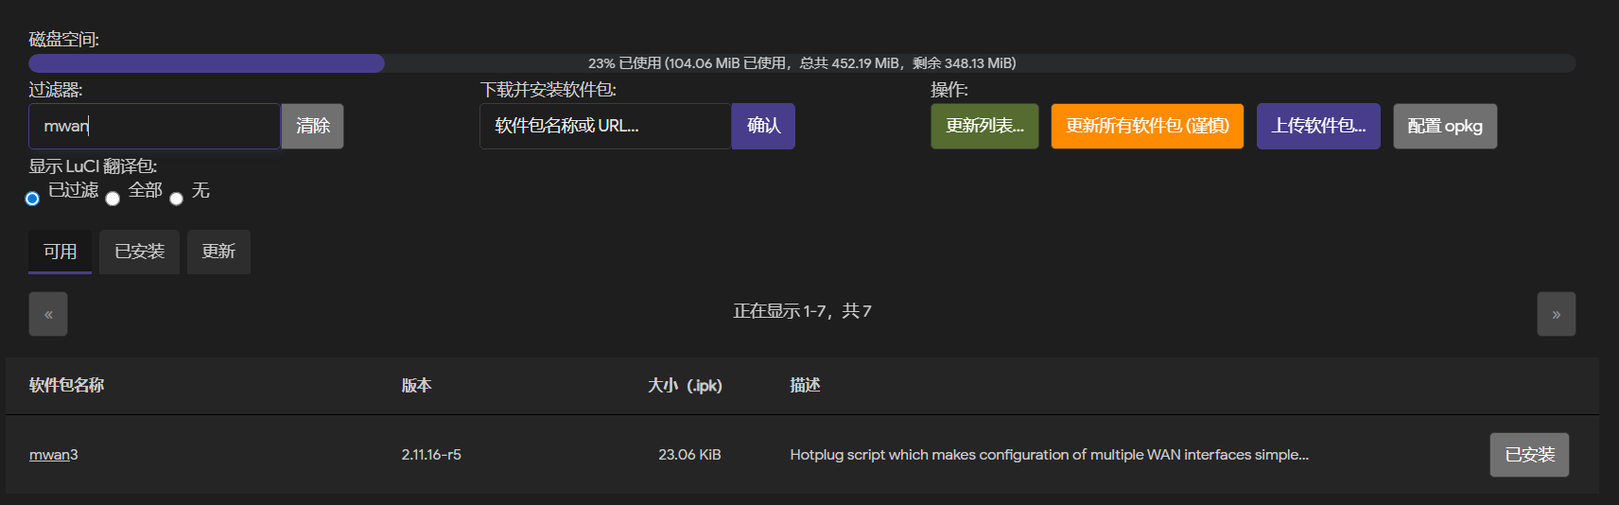Go to next page with » button
Image resolution: width=1619 pixels, height=505 pixels.
1556,314
